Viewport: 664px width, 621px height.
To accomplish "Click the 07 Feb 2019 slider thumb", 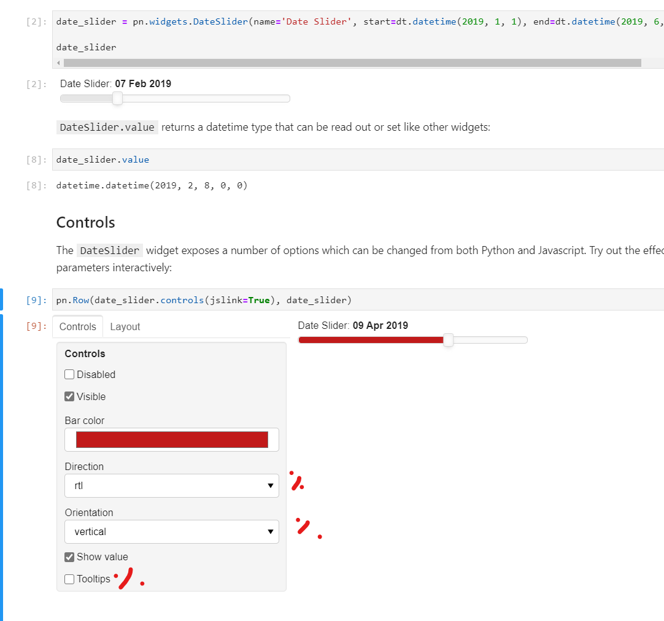I will click(117, 98).
